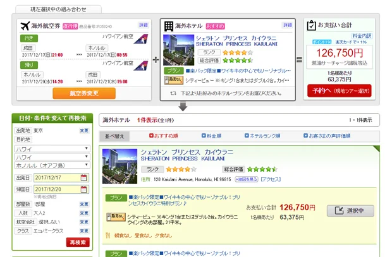Open the first ハワイ destination dropdown

click(52, 148)
